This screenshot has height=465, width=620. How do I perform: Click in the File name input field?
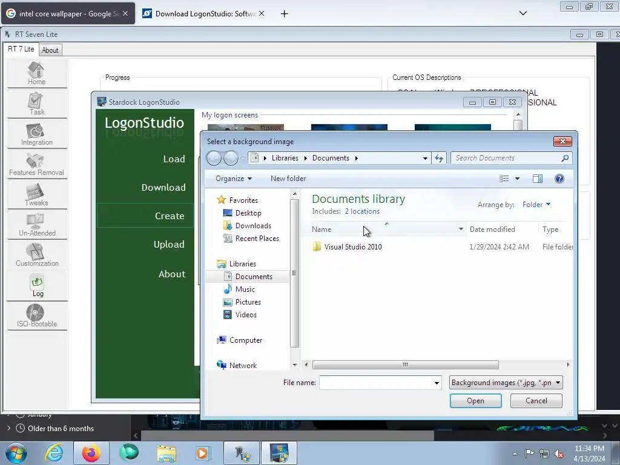point(375,383)
